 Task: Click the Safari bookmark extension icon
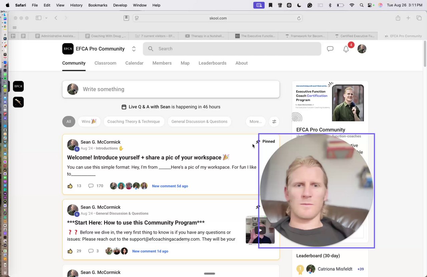(126, 18)
